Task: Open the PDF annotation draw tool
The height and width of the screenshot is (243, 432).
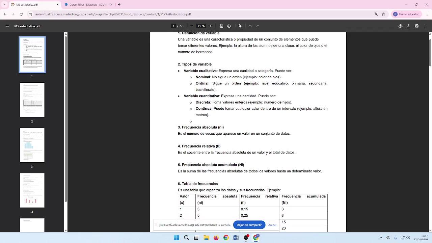Action: tap(240, 26)
